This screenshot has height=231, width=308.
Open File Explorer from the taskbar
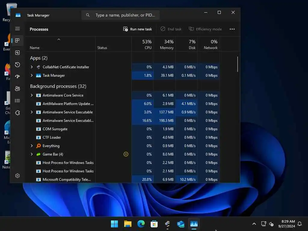(x=128, y=224)
